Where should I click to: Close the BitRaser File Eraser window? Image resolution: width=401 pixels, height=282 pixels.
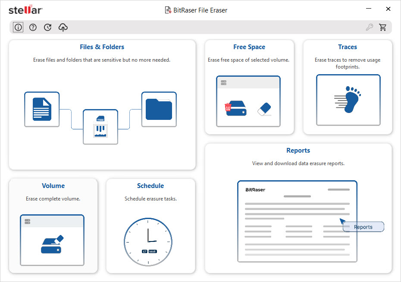pyautogui.click(x=388, y=9)
